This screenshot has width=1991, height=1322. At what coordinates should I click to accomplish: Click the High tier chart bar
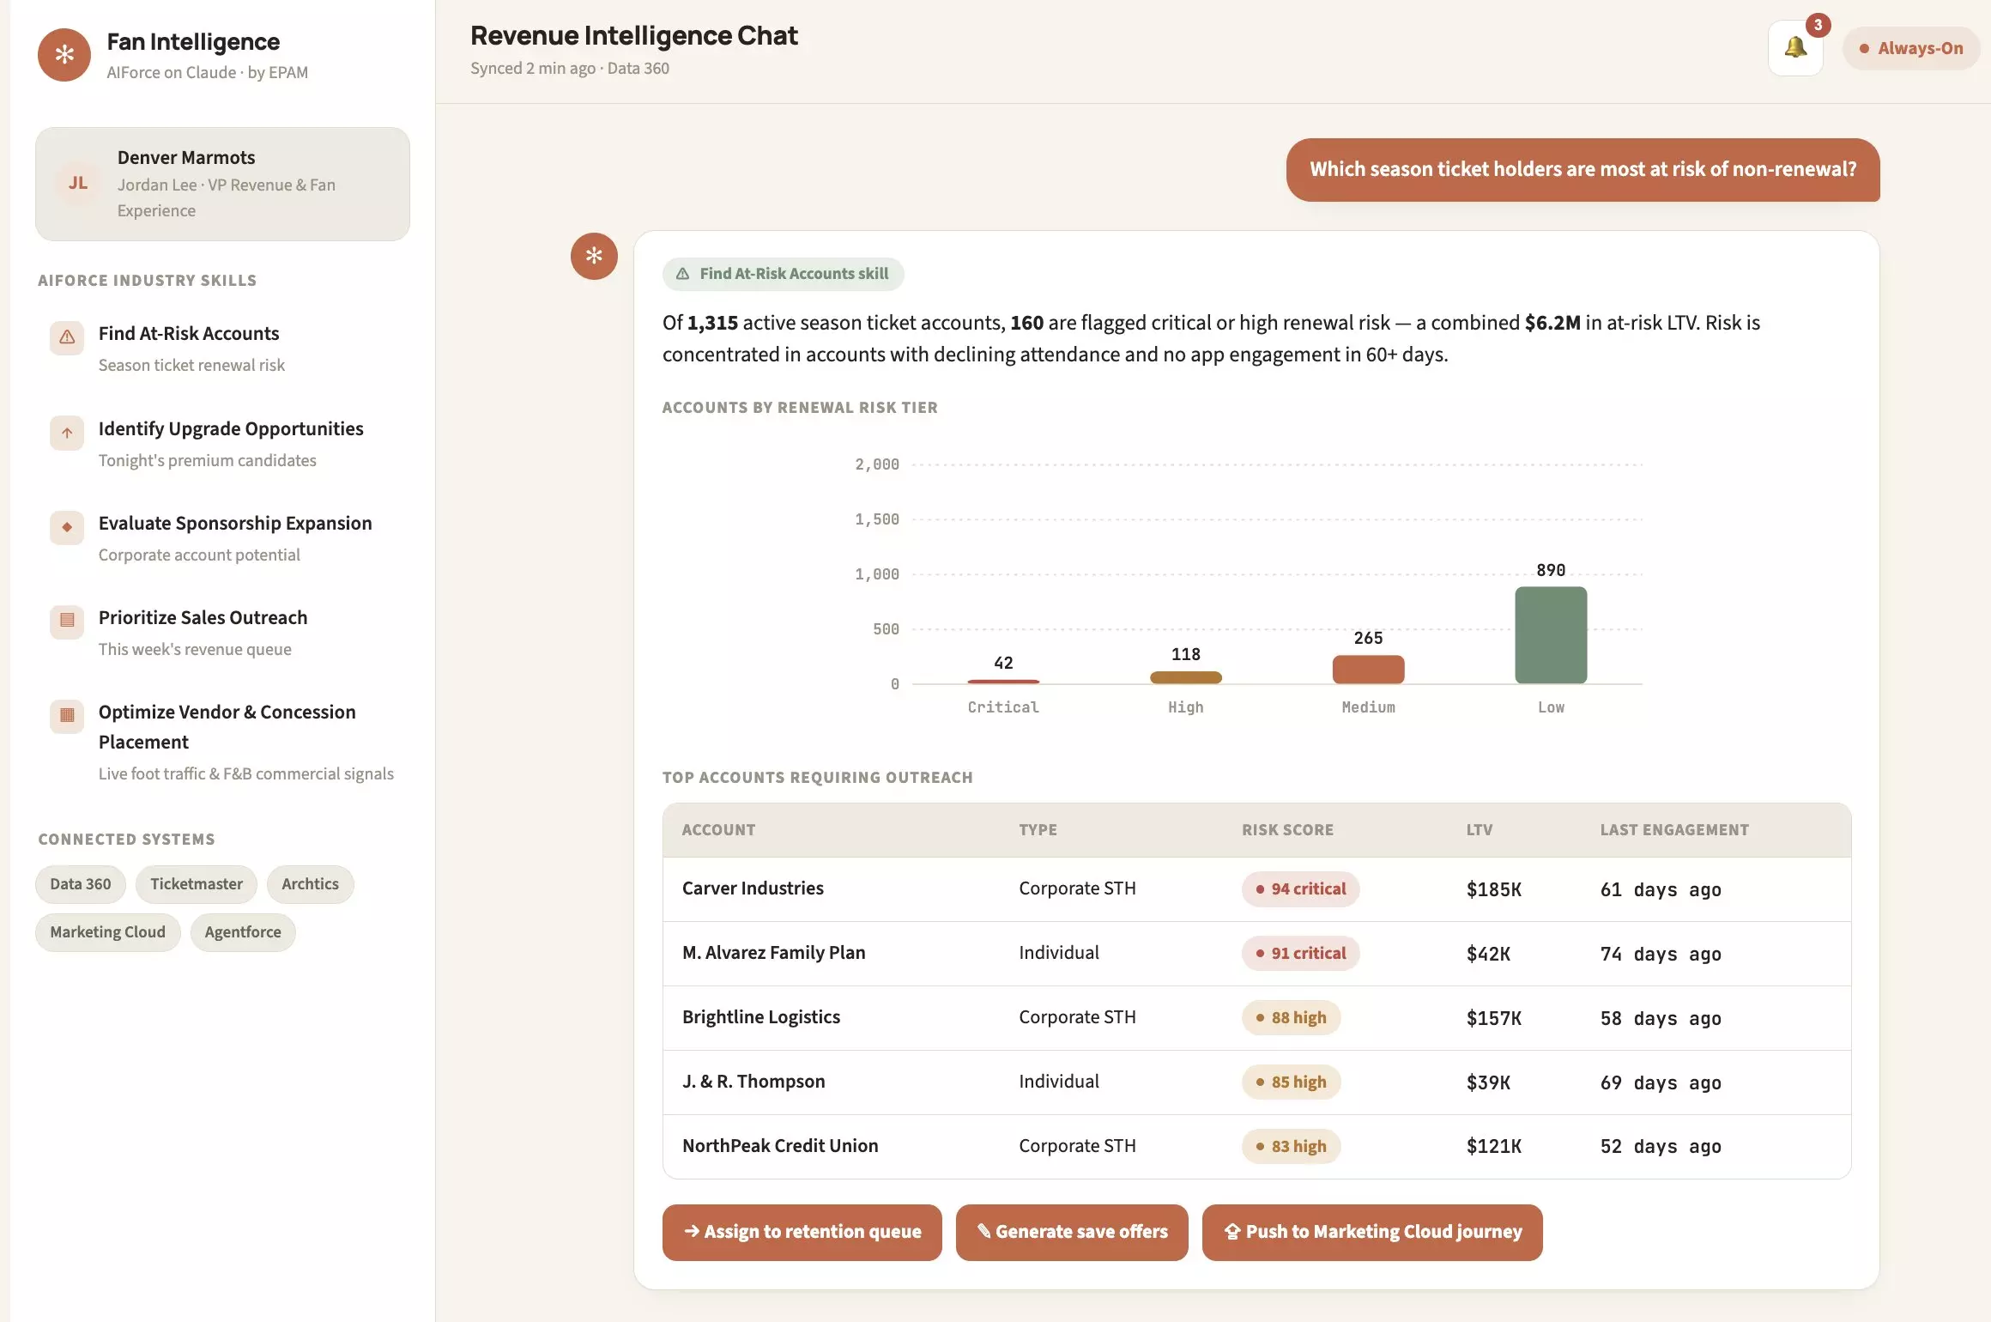coord(1186,677)
